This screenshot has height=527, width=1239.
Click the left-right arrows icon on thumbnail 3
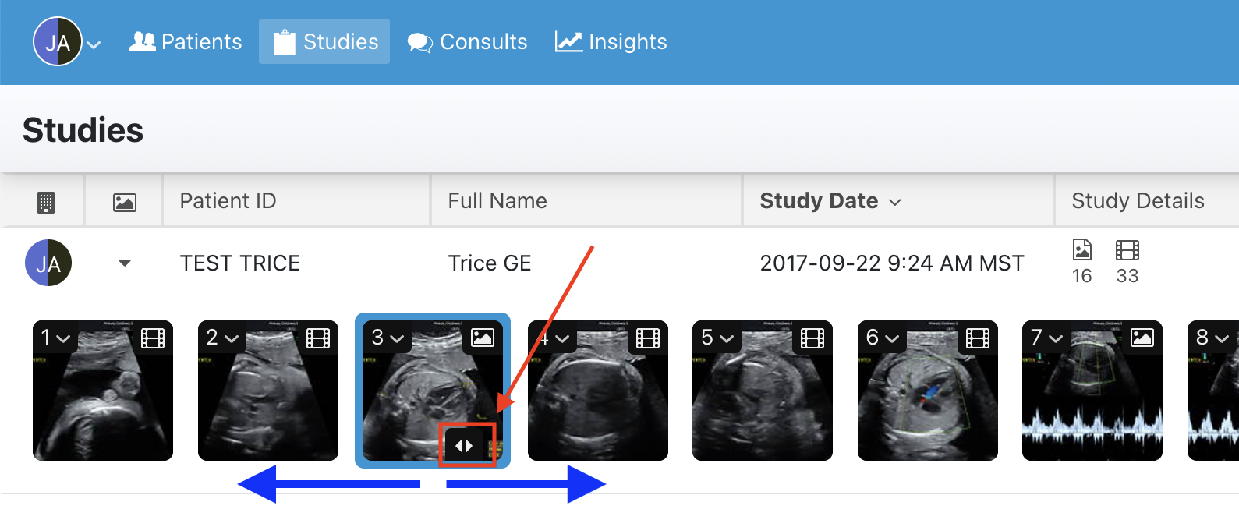[465, 445]
